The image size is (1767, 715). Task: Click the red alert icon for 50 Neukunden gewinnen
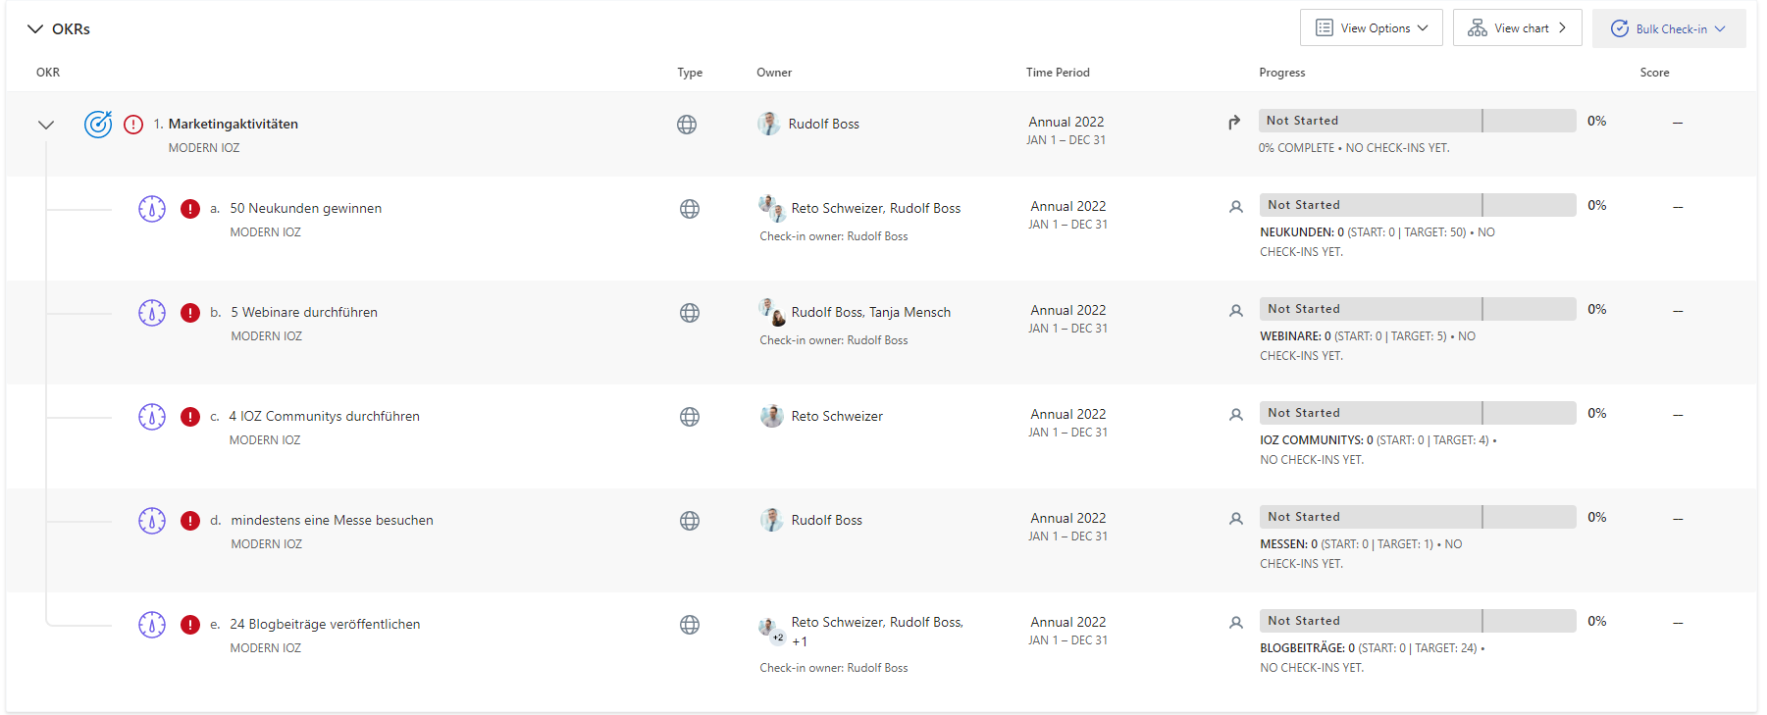click(190, 209)
